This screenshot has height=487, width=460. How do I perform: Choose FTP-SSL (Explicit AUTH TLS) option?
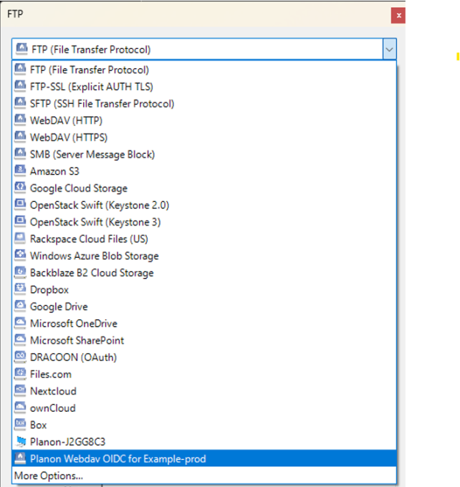(x=204, y=87)
